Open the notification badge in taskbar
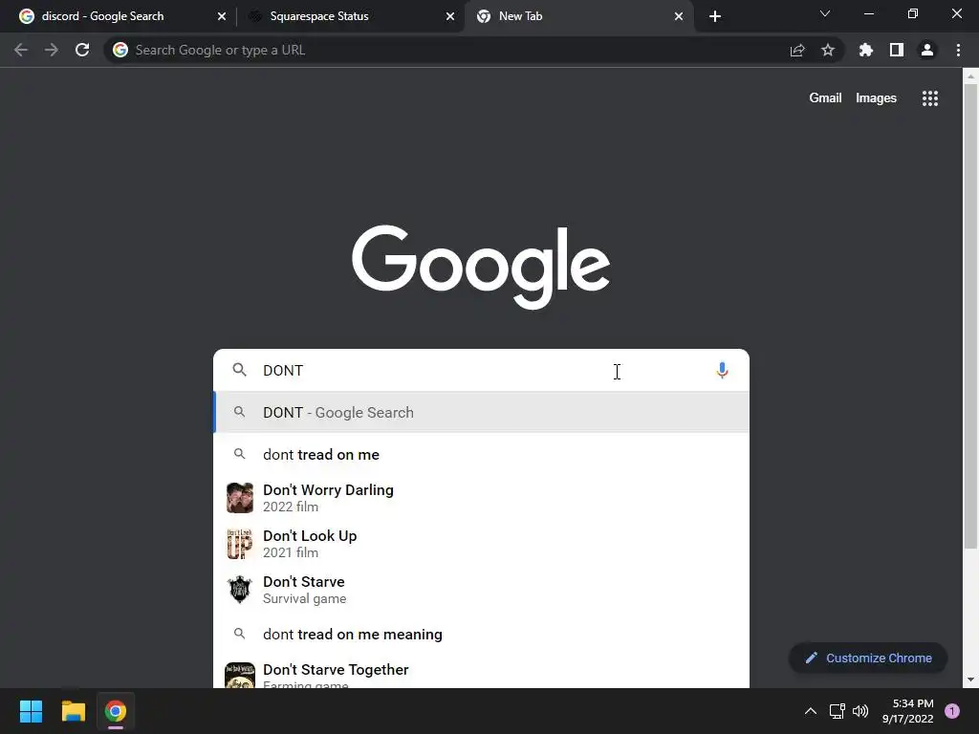 pos(952,711)
